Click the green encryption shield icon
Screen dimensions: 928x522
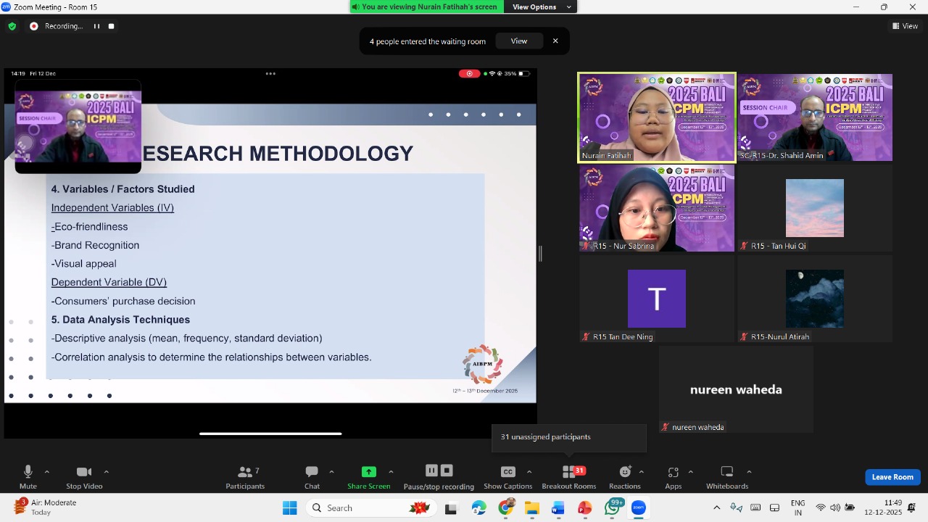point(12,26)
